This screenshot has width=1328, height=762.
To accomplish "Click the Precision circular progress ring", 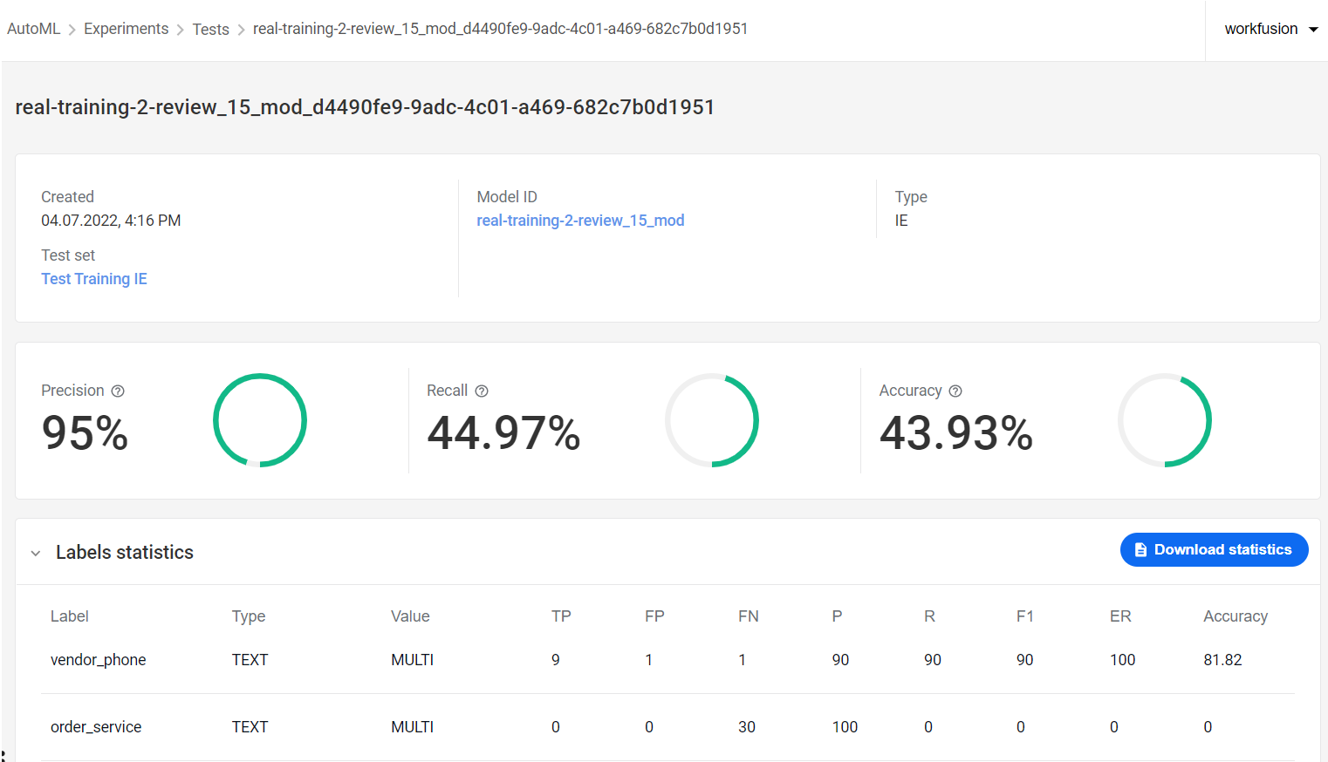I will [260, 420].
